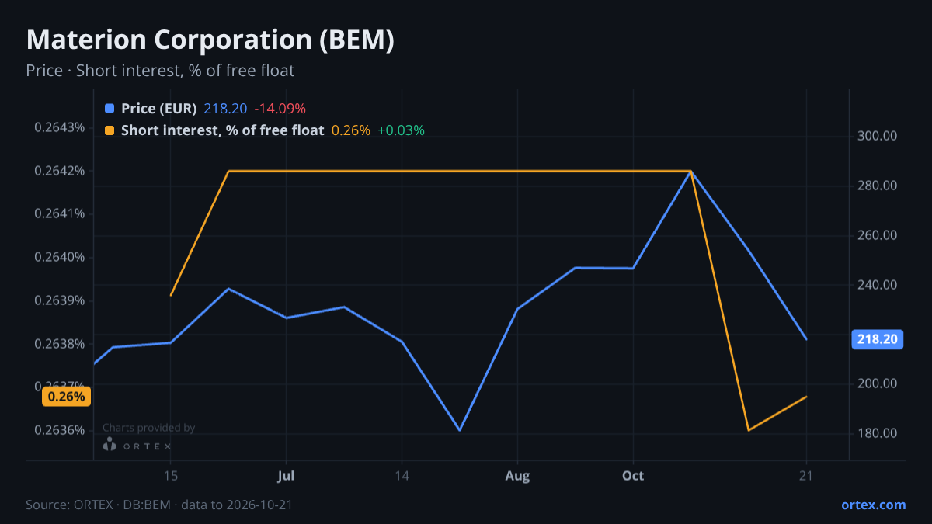Click the +0.03% change value

click(x=402, y=130)
